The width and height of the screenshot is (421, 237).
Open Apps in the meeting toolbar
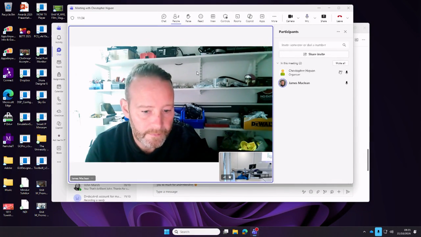pyautogui.click(x=262, y=18)
